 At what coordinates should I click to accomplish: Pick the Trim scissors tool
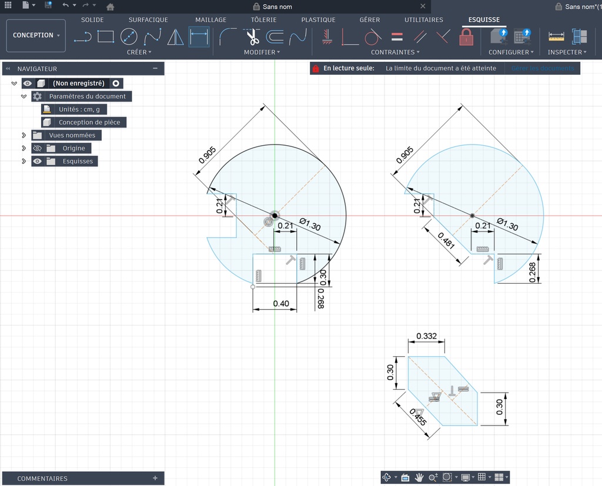pyautogui.click(x=253, y=37)
